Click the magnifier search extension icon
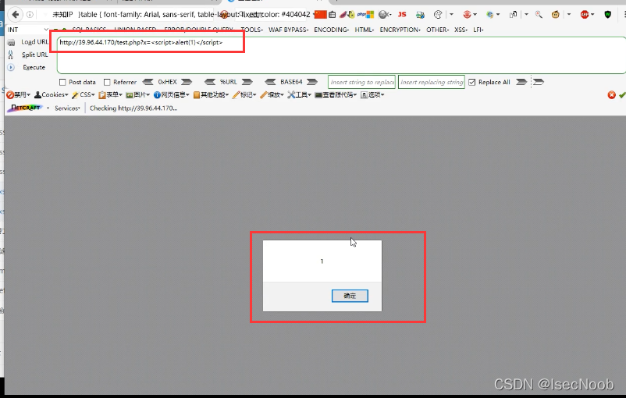This screenshot has height=398, width=626. point(539,15)
